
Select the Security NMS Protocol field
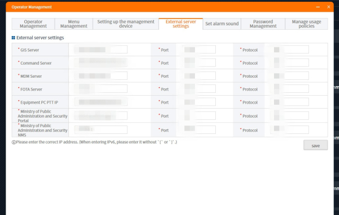coord(290,129)
